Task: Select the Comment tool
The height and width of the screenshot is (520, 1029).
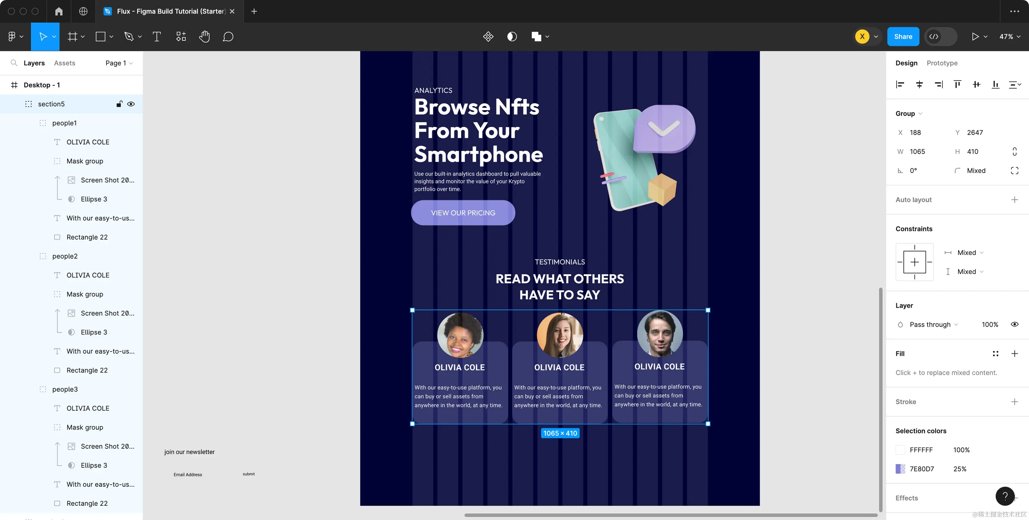Action: coord(228,37)
